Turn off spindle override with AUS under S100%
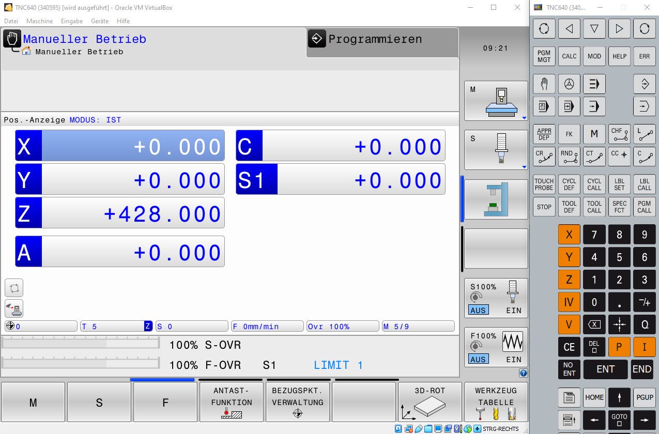This screenshot has width=659, height=434. click(478, 311)
